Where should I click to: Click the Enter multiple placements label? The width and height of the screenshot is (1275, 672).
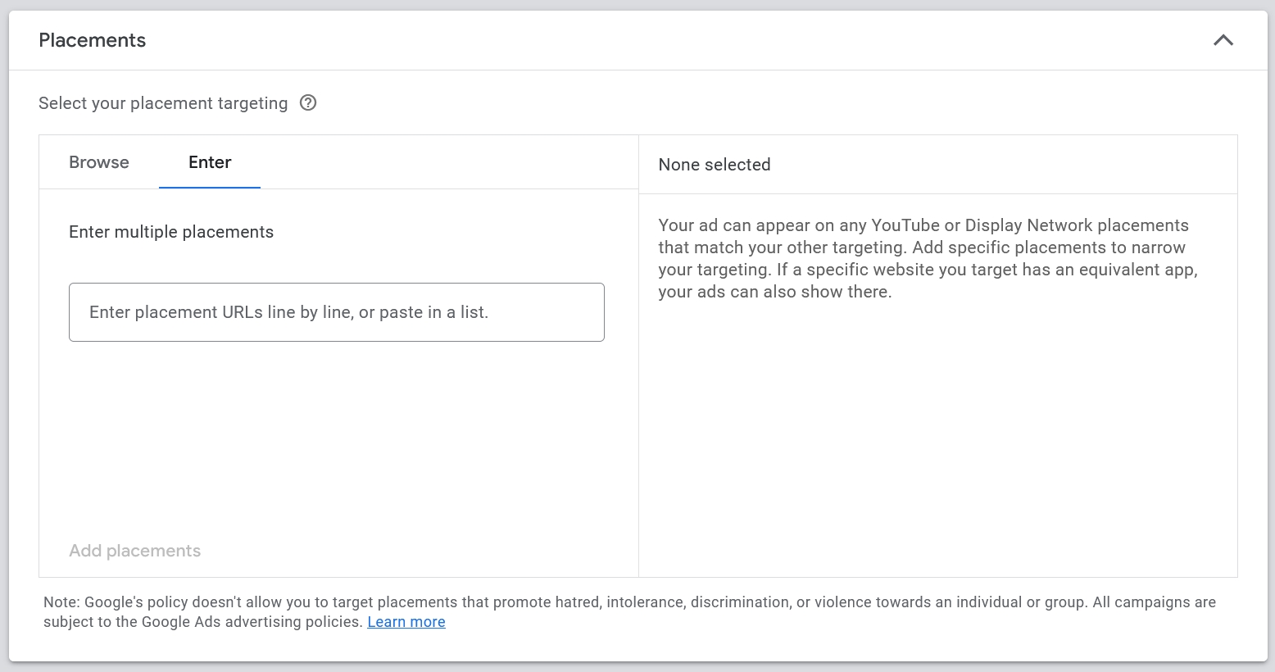click(171, 232)
